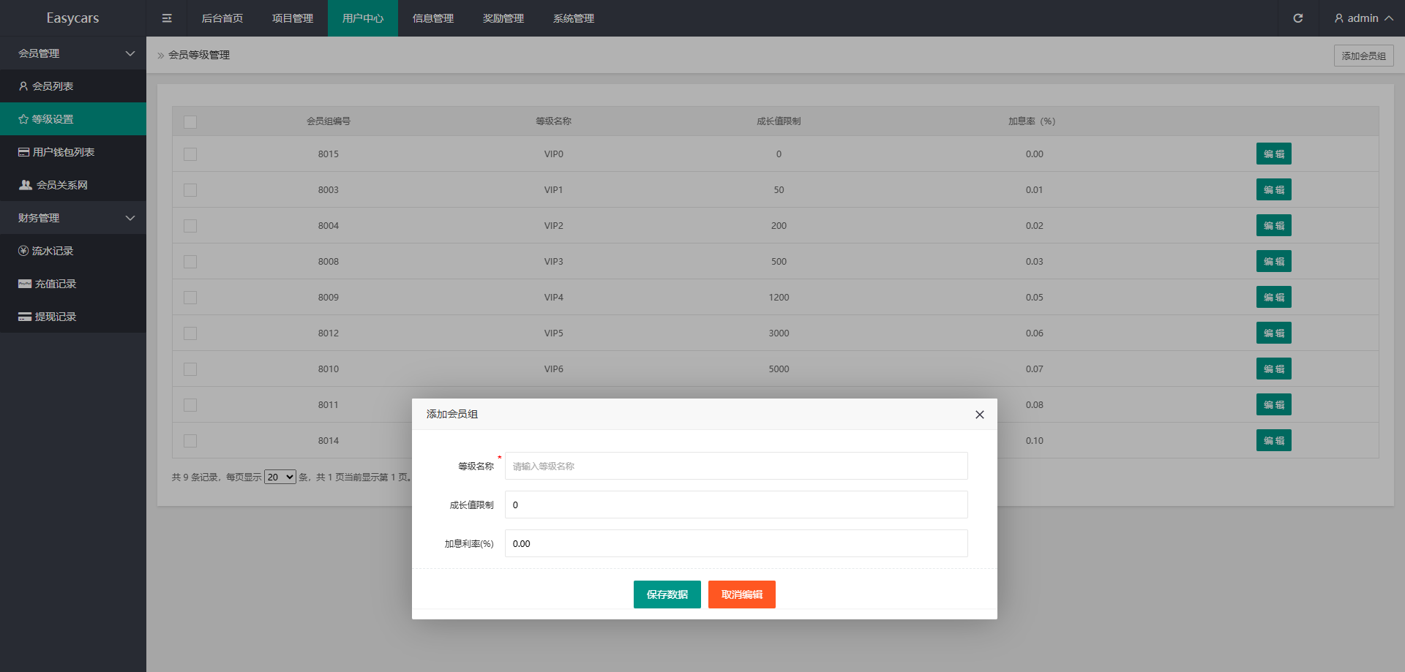Image resolution: width=1405 pixels, height=672 pixels.
Task: Click the card icon beside 充值记录
Action: (x=25, y=284)
